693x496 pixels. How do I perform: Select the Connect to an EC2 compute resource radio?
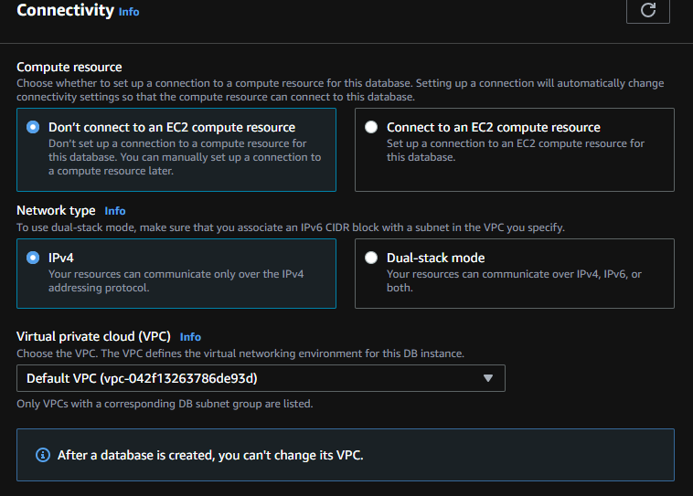(x=371, y=127)
